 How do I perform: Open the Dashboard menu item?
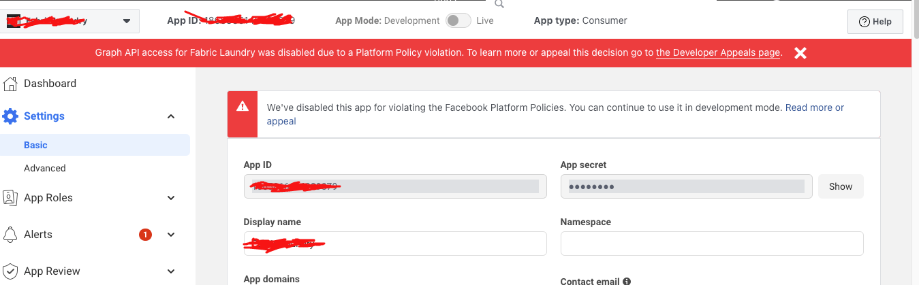[50, 84]
